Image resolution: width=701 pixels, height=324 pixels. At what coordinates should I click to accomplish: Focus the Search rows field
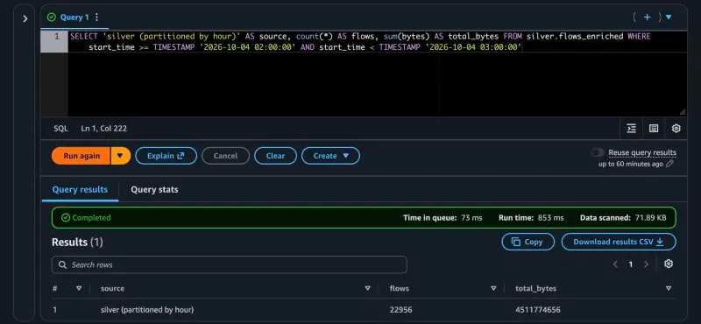click(230, 264)
